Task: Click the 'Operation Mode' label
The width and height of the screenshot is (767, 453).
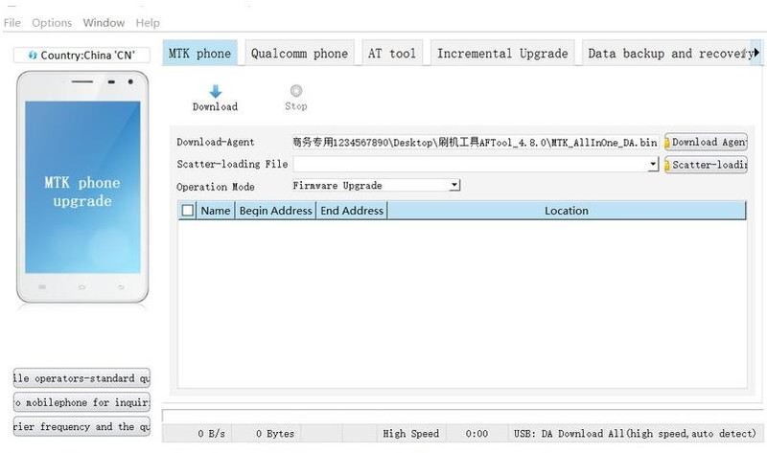Action: [x=215, y=187]
